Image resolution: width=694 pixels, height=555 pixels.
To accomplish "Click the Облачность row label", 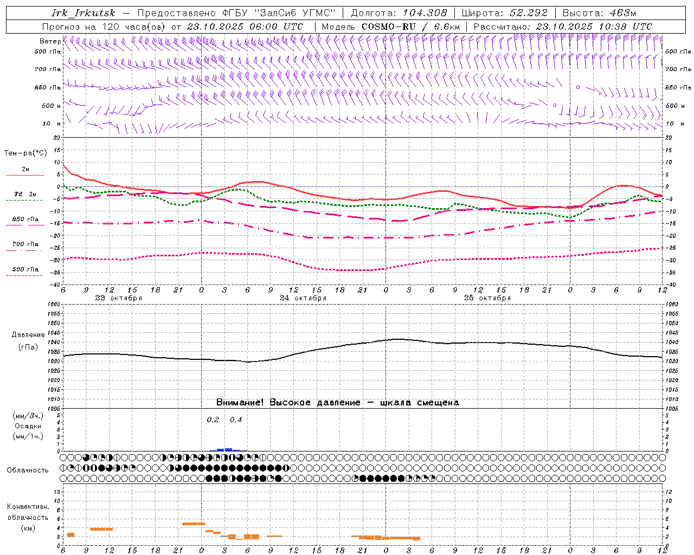I will click(28, 470).
